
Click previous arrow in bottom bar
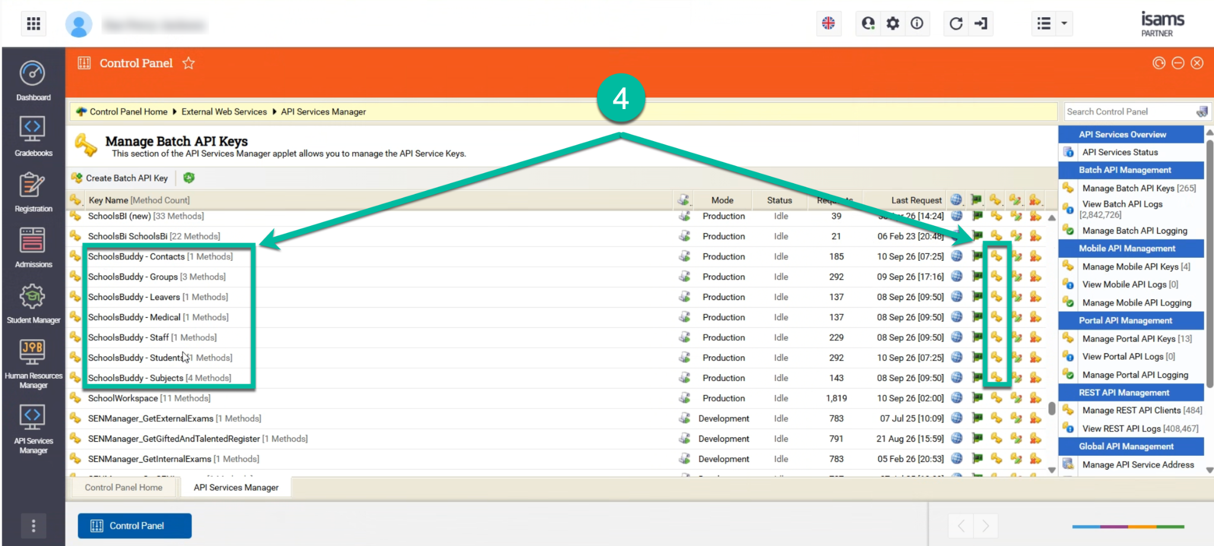point(961,526)
